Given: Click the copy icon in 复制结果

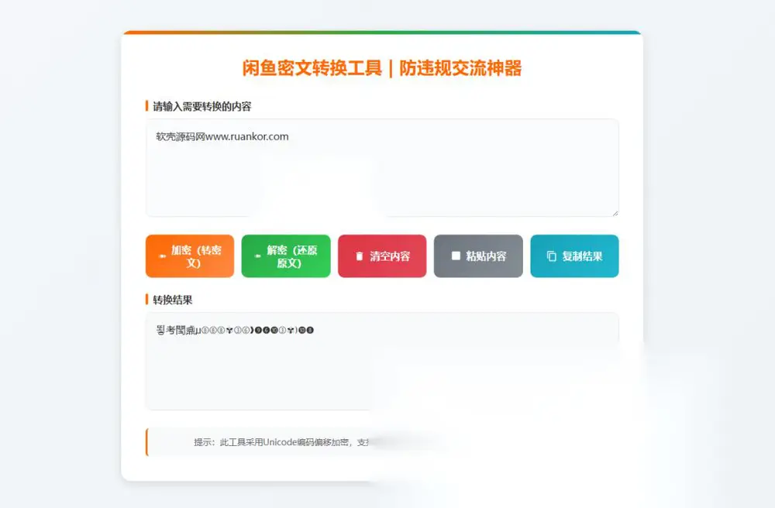Looking at the screenshot, I should 552,256.
